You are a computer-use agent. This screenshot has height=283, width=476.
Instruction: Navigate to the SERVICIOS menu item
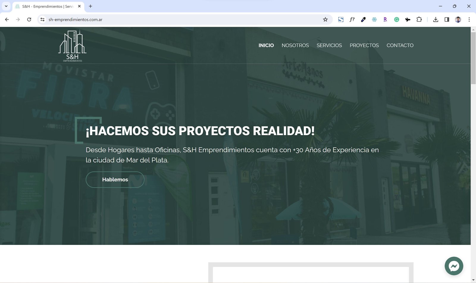(329, 46)
